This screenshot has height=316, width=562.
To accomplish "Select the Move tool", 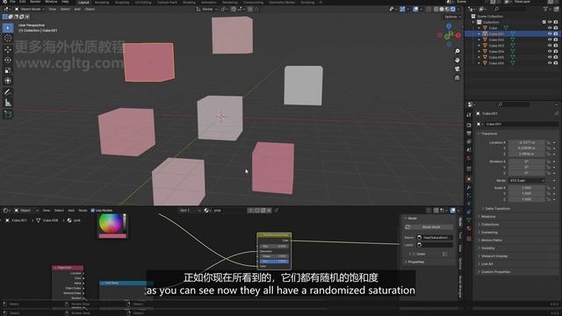I will (8, 49).
